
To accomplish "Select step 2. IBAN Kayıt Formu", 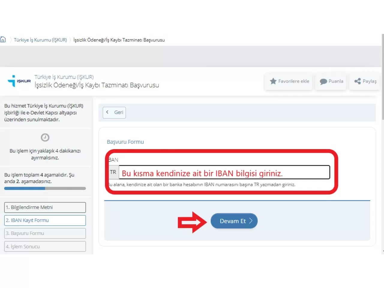I will pos(45,220).
